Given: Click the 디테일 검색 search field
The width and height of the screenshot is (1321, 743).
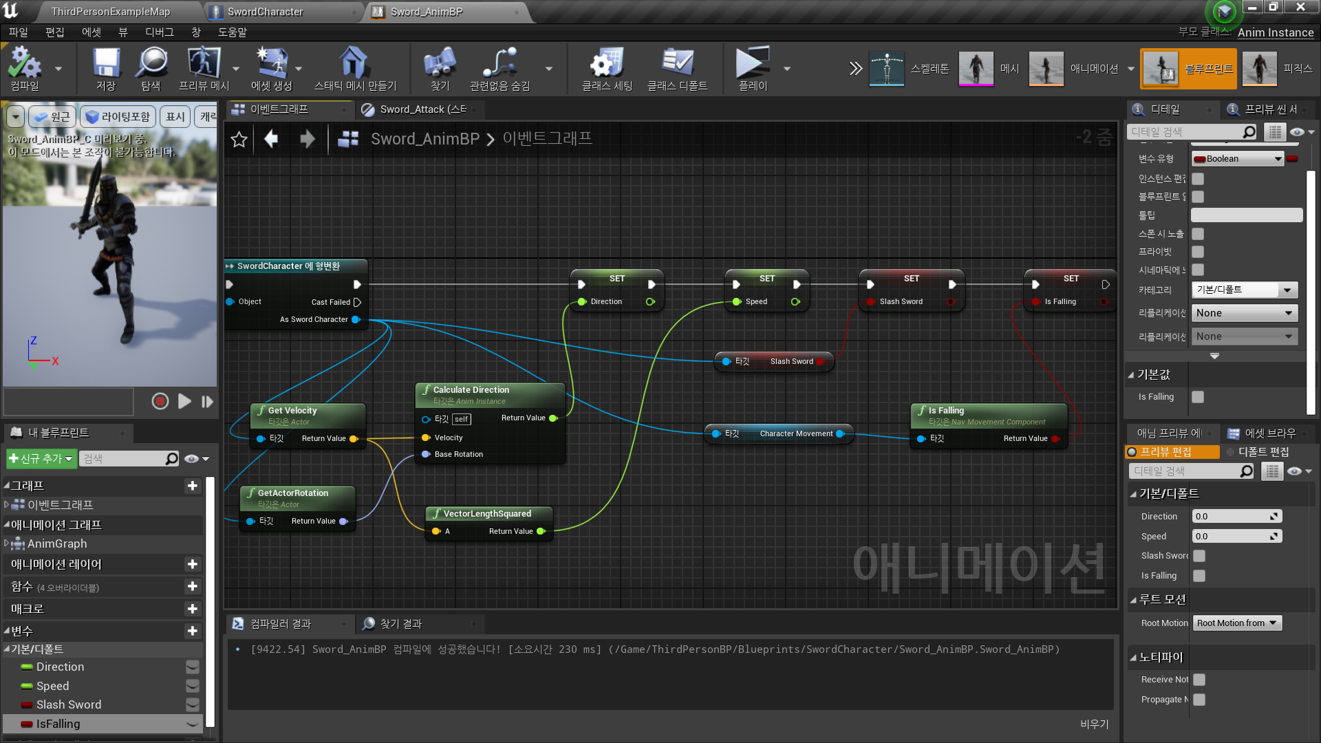Looking at the screenshot, I should click(x=1190, y=131).
